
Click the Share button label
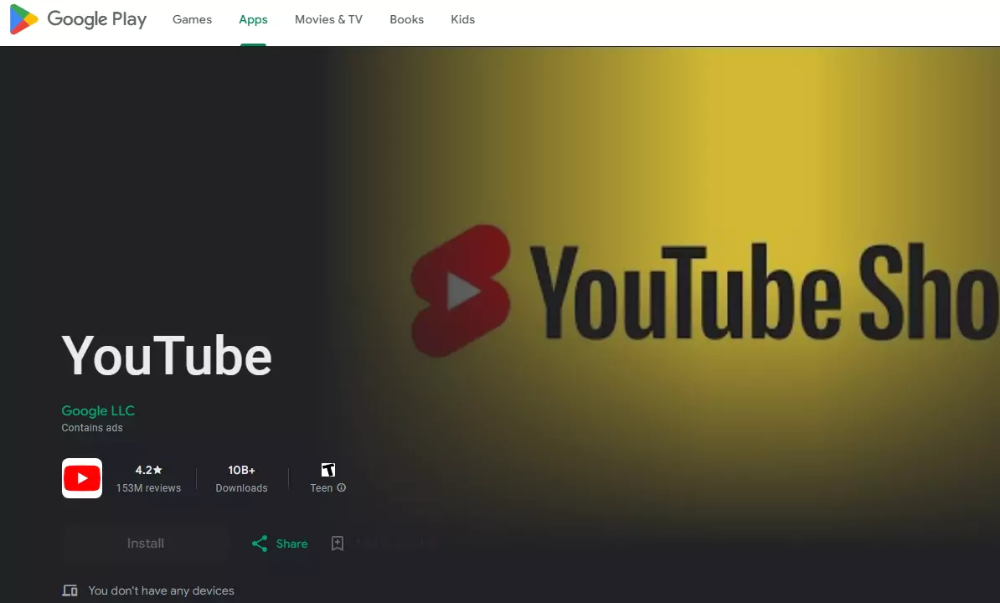(292, 544)
